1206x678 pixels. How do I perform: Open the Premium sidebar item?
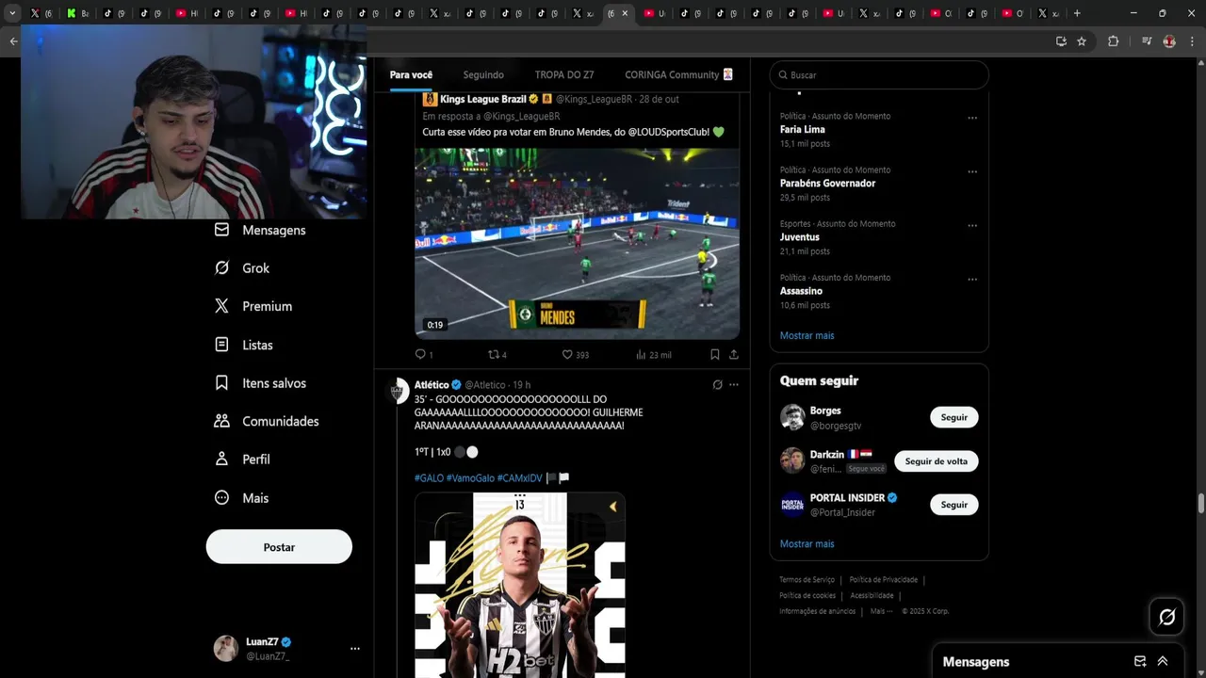pyautogui.click(x=253, y=306)
